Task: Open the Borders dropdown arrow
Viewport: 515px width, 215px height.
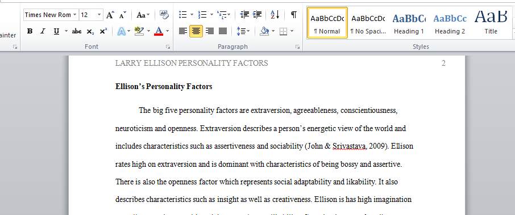Action: (x=292, y=31)
